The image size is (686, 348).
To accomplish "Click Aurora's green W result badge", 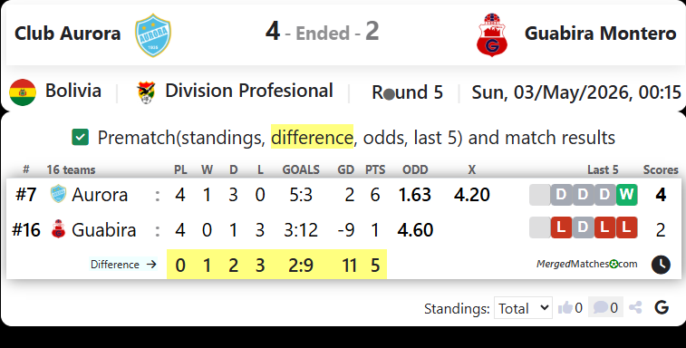I will point(626,194).
